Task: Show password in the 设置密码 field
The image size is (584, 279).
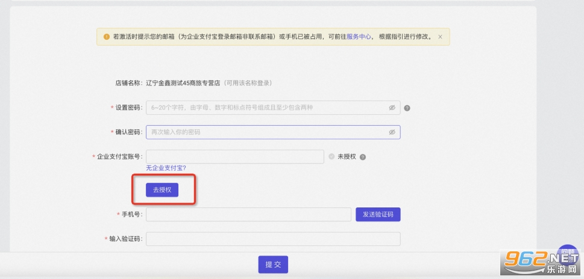Action: coord(392,108)
